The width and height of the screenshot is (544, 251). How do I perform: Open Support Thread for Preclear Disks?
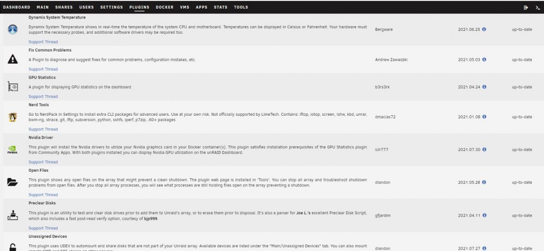pos(43,228)
